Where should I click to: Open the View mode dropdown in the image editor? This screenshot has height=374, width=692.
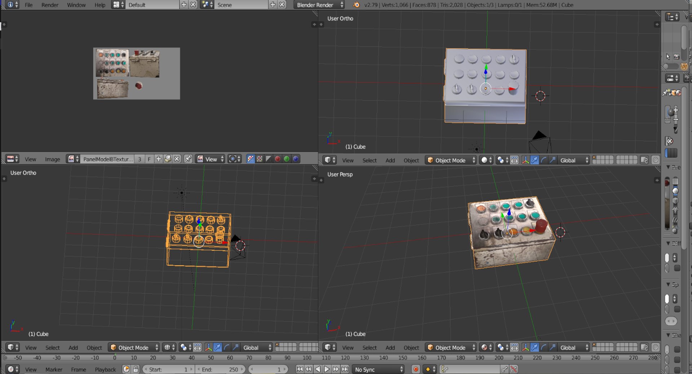pos(210,159)
